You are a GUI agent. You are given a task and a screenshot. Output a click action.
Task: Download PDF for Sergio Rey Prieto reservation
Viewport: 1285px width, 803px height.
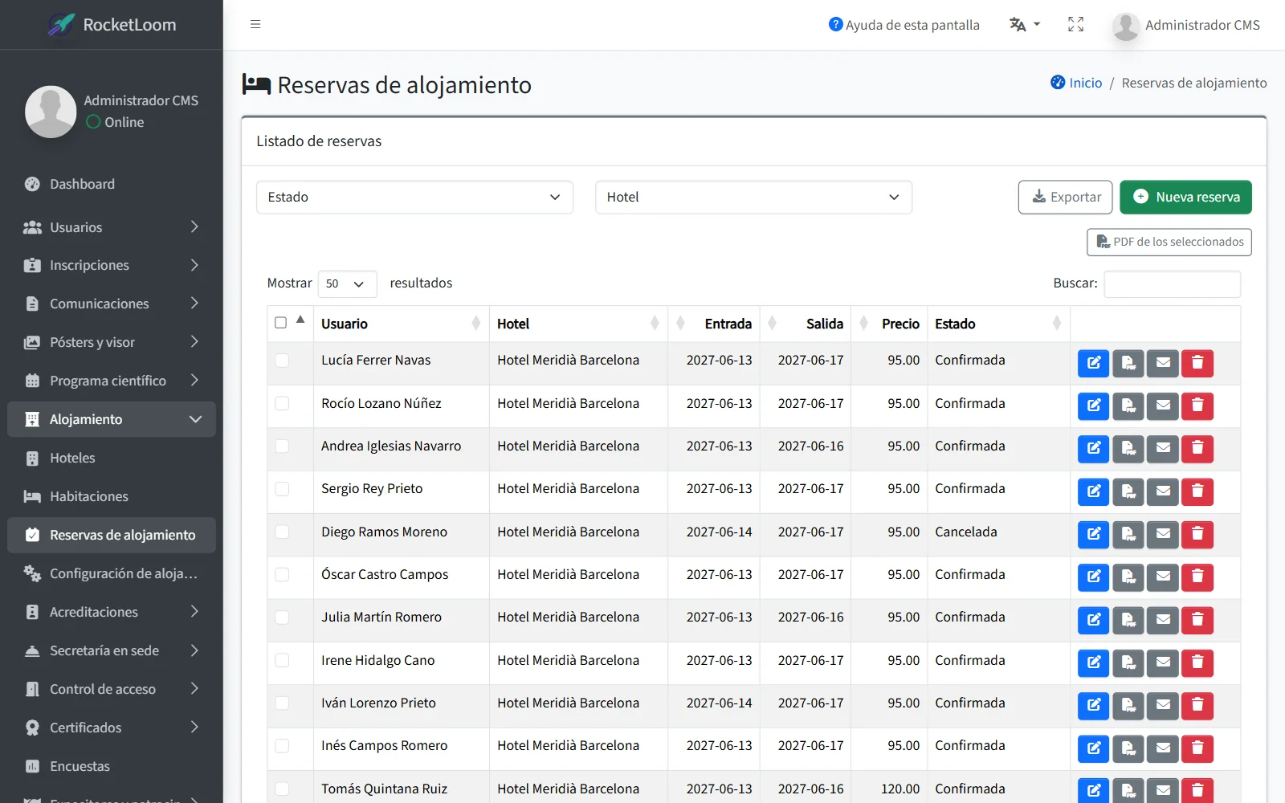pyautogui.click(x=1128, y=491)
